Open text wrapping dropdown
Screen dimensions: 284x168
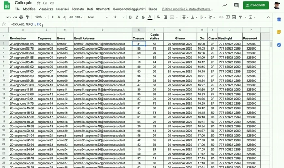click(x=203, y=17)
